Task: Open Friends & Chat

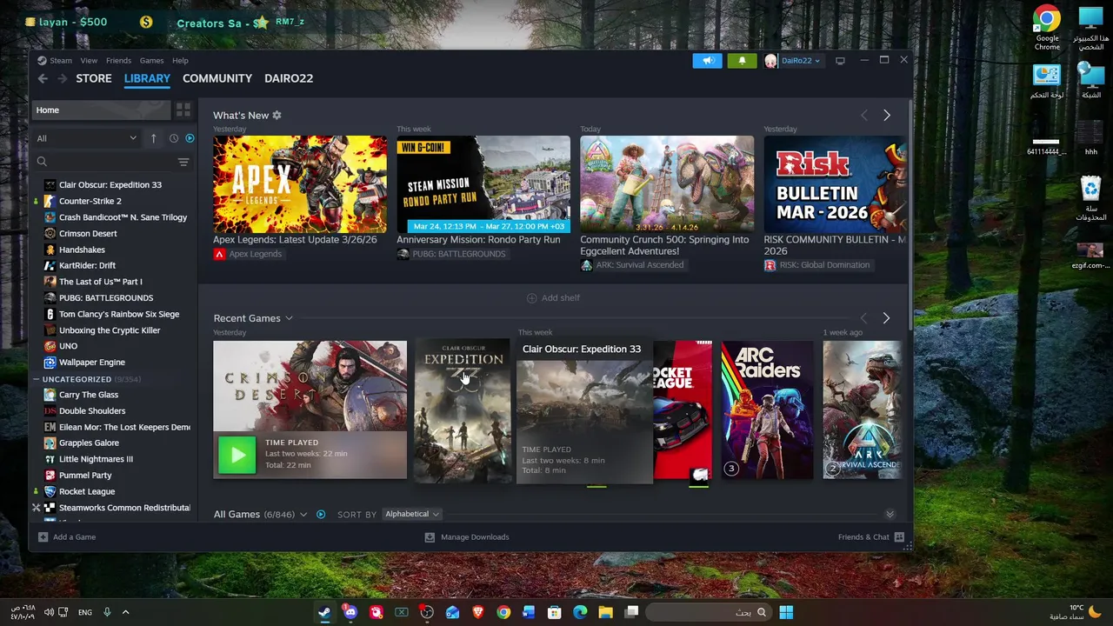Action: (870, 537)
